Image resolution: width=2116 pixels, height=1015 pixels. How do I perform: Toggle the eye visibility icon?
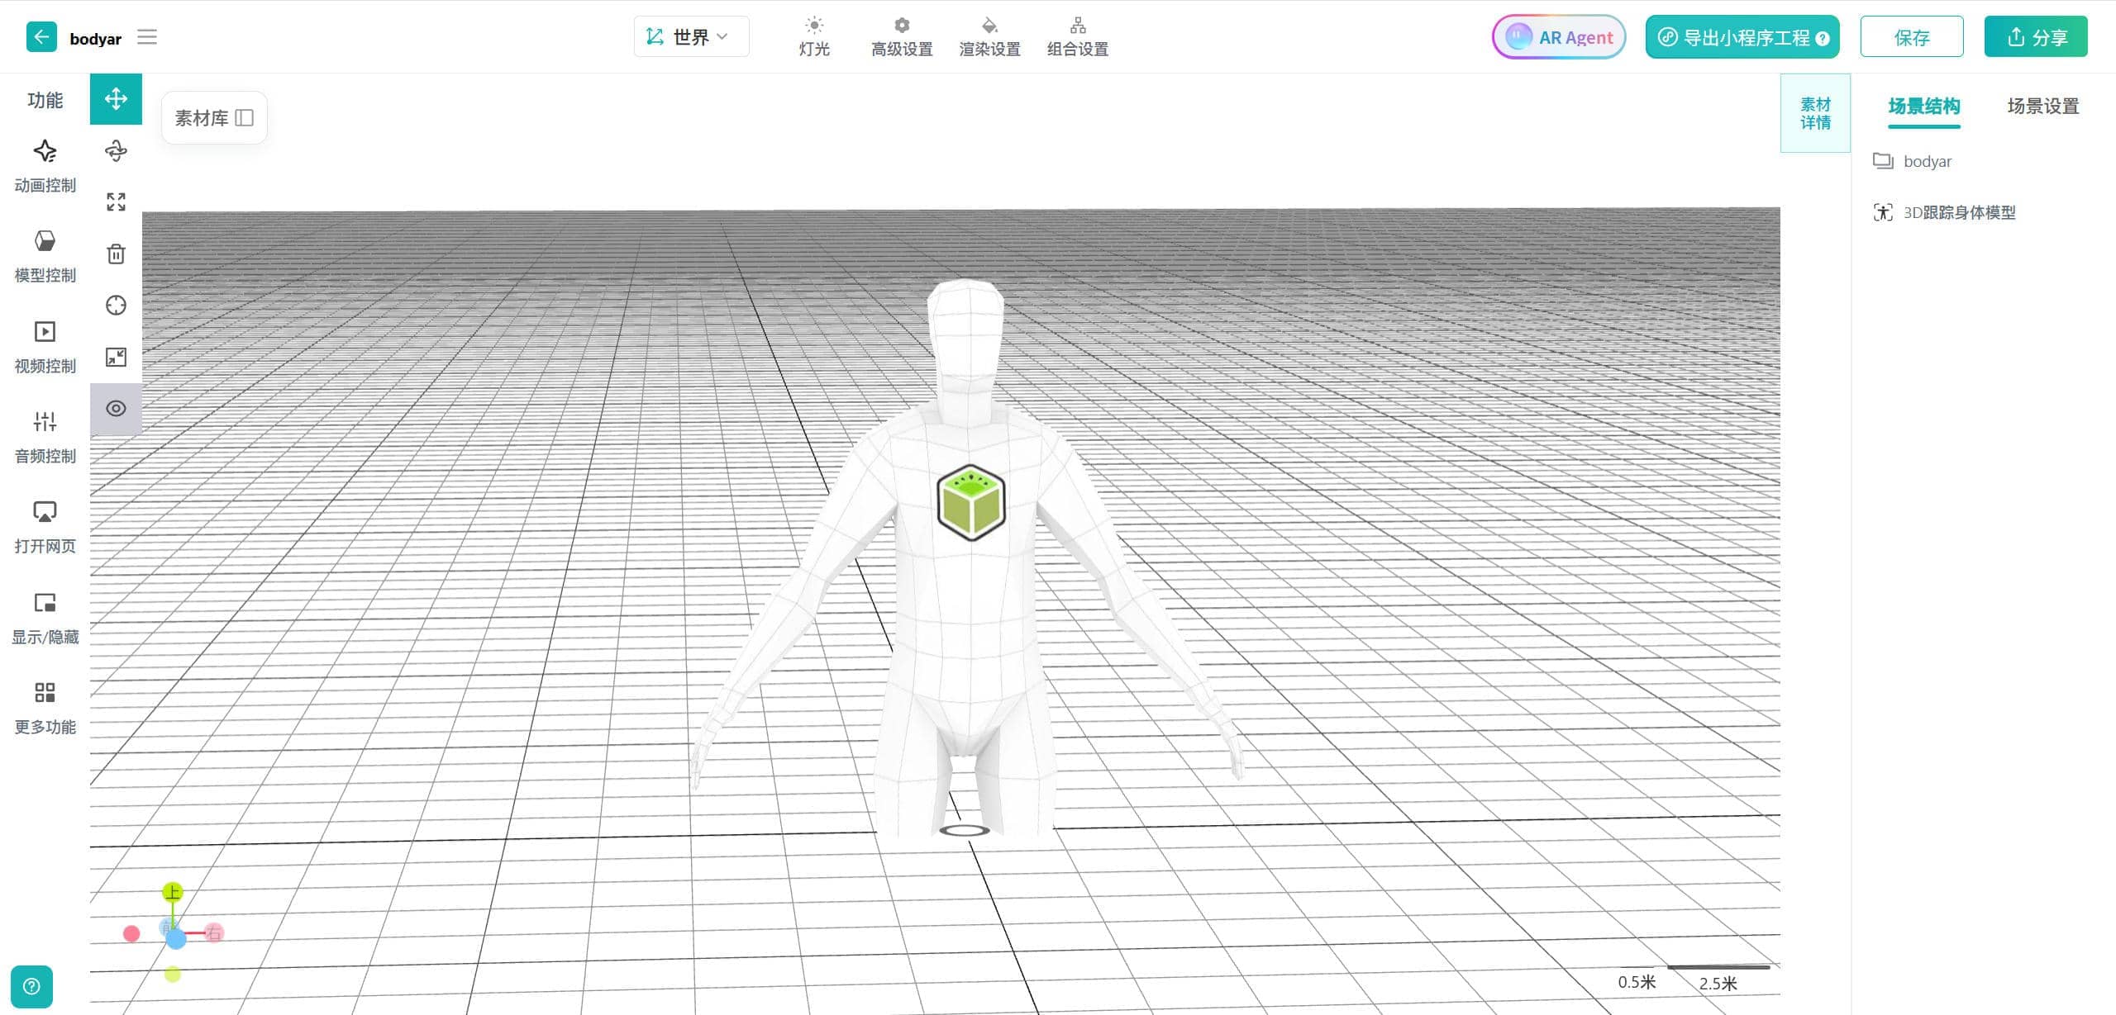pos(116,409)
